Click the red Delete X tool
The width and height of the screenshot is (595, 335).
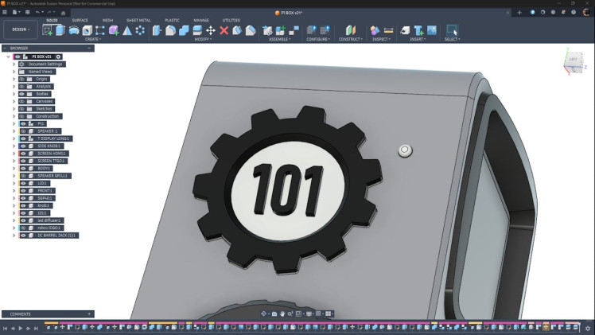point(224,30)
